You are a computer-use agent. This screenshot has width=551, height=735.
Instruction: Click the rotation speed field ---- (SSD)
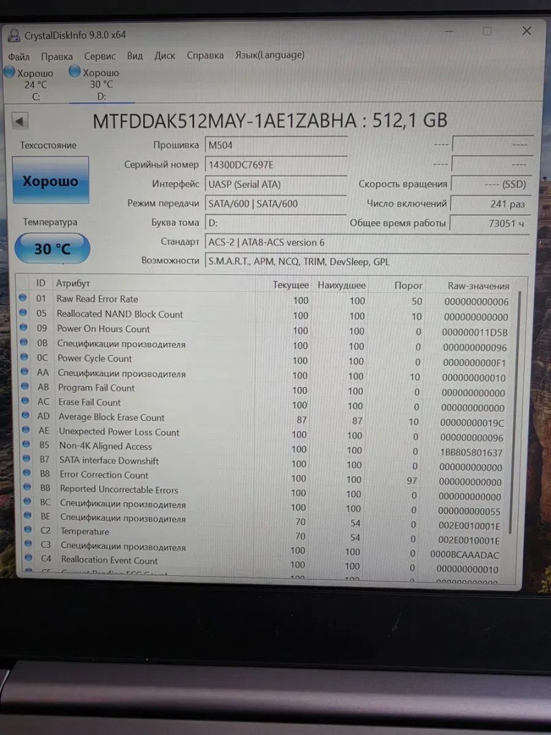(x=490, y=184)
